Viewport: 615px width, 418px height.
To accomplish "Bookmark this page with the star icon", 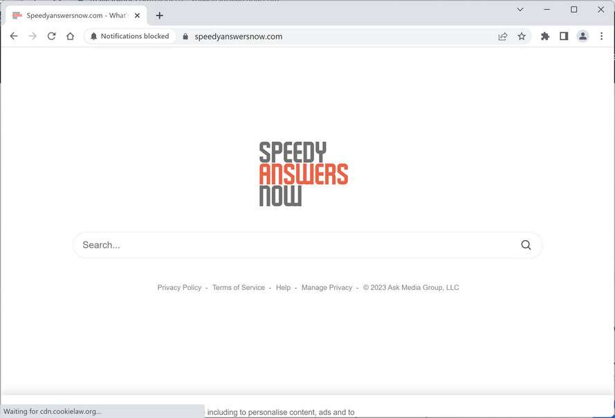I will click(522, 35).
